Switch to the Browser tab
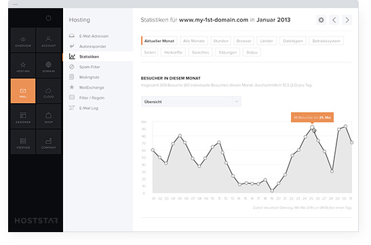 coord(243,41)
